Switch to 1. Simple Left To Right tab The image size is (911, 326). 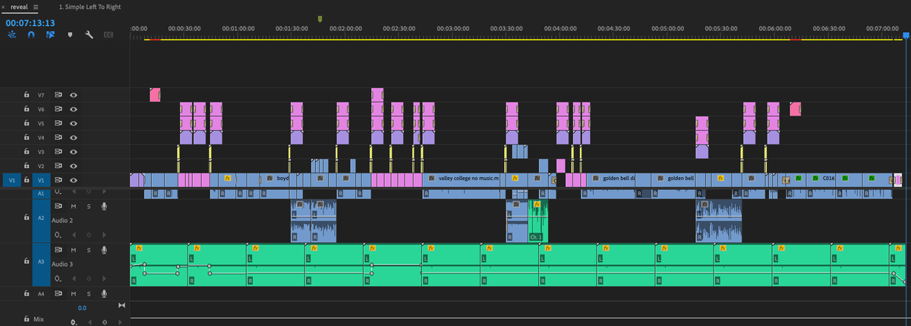coord(90,7)
